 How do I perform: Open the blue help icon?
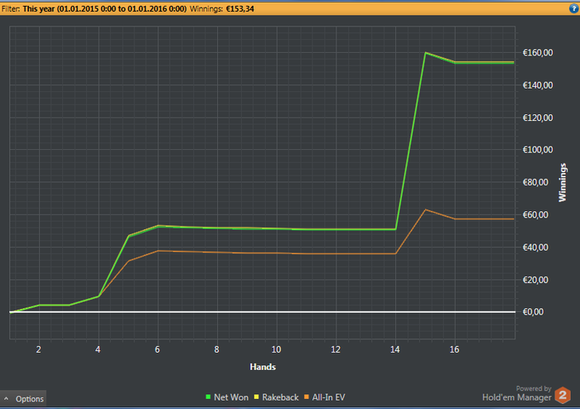point(573,8)
